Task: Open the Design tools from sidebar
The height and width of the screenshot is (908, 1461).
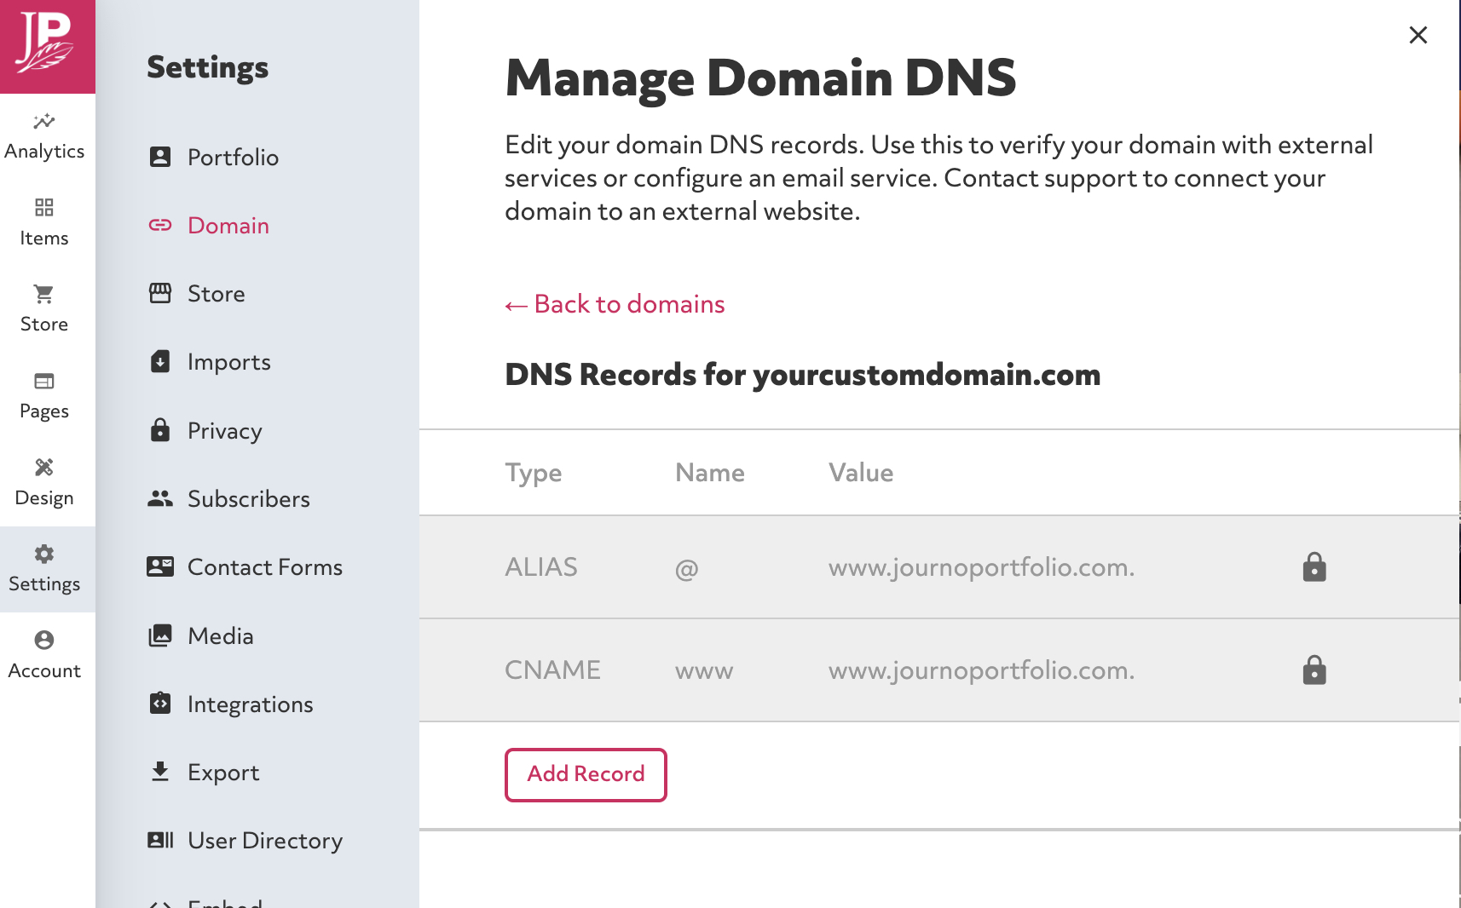Action: pyautogui.click(x=44, y=481)
